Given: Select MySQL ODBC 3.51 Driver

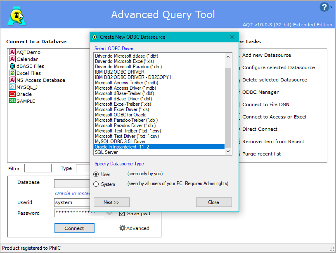Looking at the screenshot, I should tap(159, 142).
